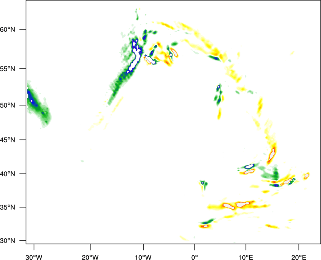Click the 30°W longitude axis label
This screenshot has width=321, height=260.
coord(34,257)
